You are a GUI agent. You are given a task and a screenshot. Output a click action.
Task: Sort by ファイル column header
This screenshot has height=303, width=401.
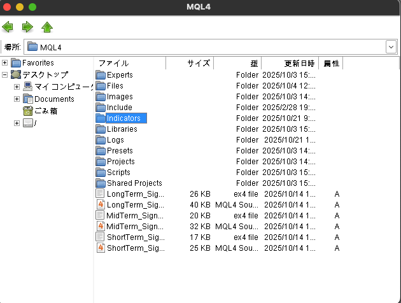pyautogui.click(x=130, y=63)
